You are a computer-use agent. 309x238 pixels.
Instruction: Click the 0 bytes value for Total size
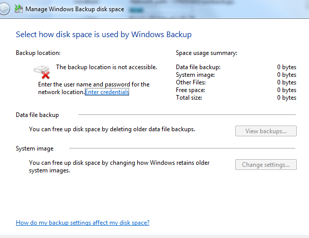pyautogui.click(x=287, y=98)
